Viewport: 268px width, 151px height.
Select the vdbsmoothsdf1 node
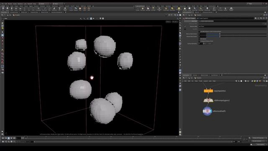[x=207, y=111]
